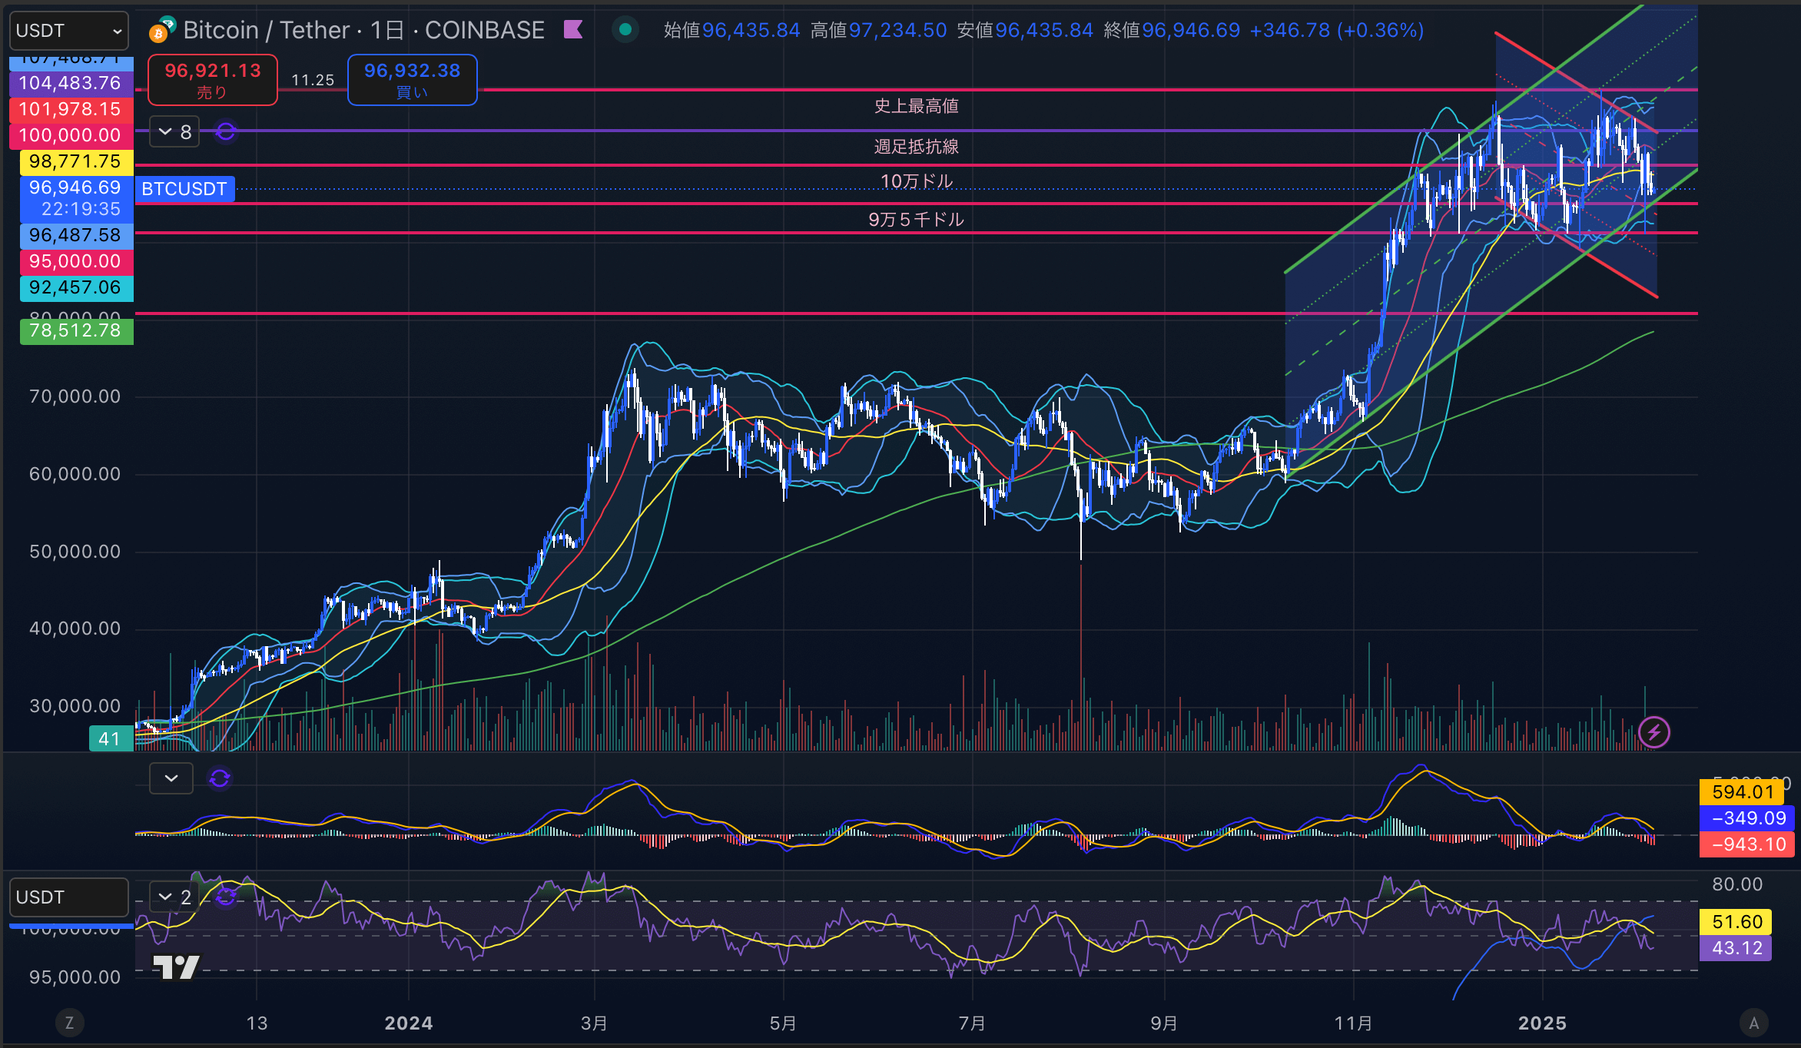Image resolution: width=1801 pixels, height=1048 pixels.
Task: Open the USDT currency dropdown at top
Action: click(68, 31)
